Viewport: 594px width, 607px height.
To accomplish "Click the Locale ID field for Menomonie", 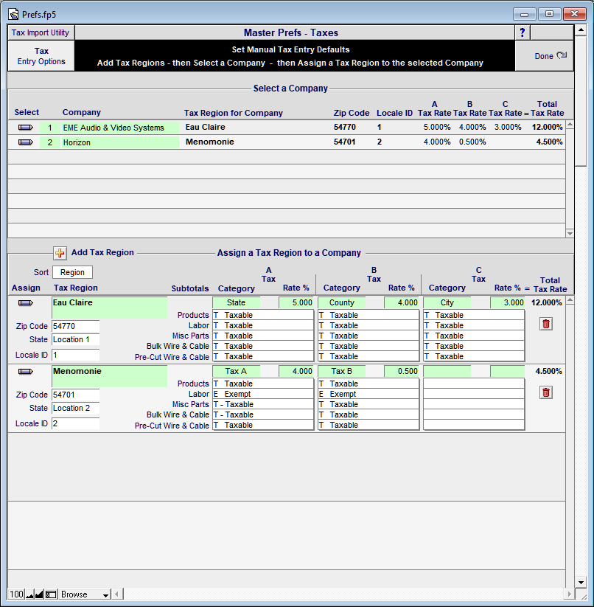I will point(75,423).
